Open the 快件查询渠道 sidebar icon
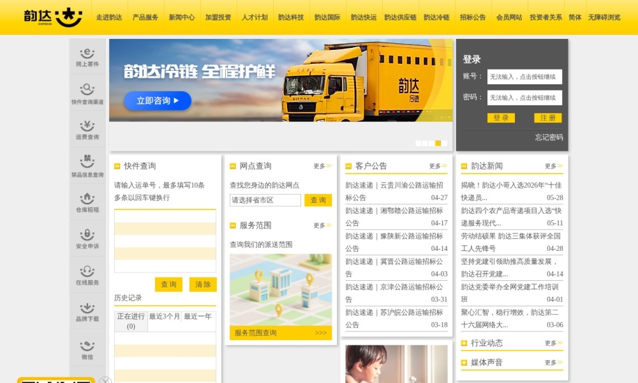 click(87, 94)
